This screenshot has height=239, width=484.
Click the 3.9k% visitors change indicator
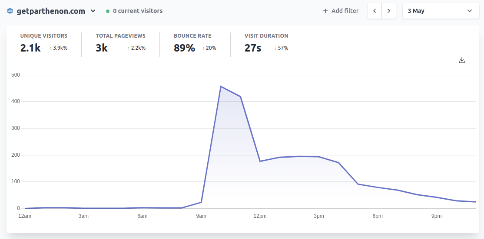tap(59, 48)
